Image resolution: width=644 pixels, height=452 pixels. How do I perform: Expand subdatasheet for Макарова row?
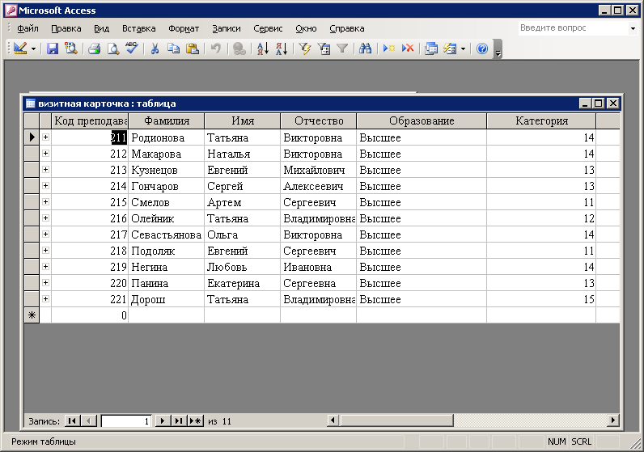click(45, 154)
